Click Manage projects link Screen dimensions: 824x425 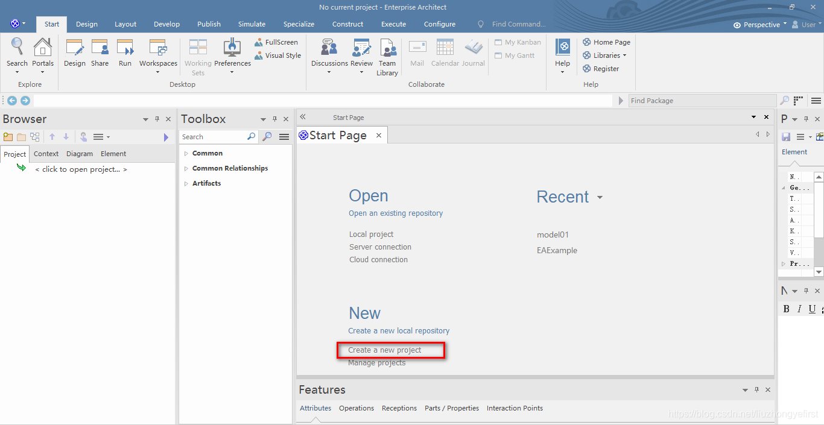(377, 363)
